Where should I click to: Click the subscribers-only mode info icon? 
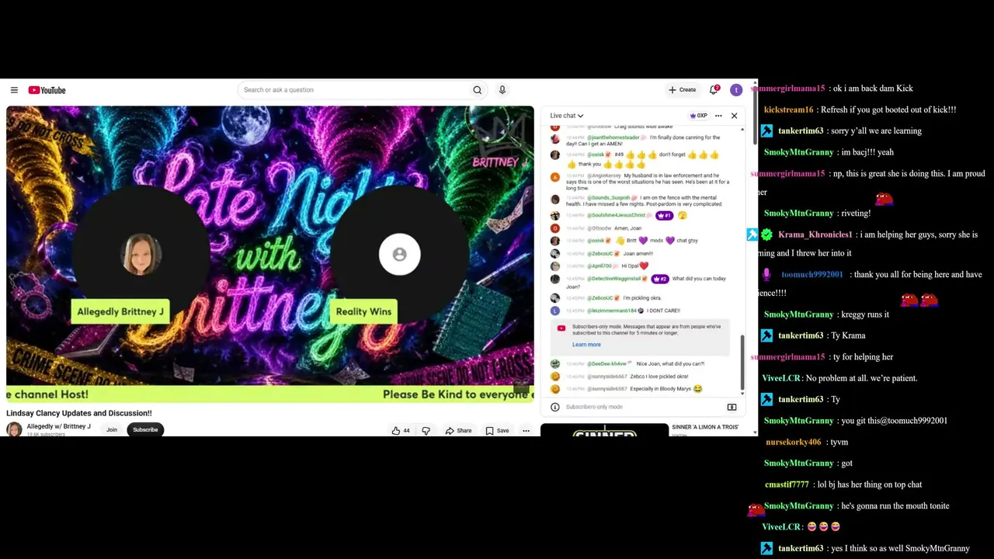tap(554, 407)
